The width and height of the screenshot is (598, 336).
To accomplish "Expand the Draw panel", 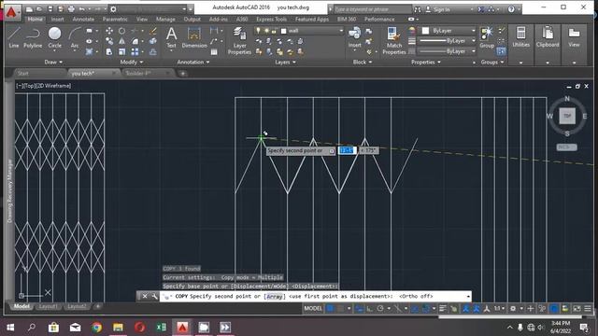I will tap(53, 63).
